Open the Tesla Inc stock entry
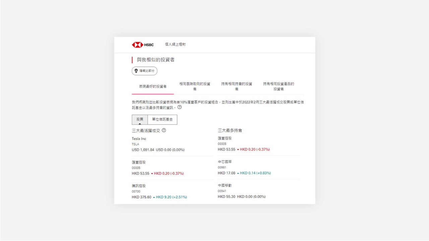Image resolution: width=429 pixels, height=241 pixels. [139, 139]
